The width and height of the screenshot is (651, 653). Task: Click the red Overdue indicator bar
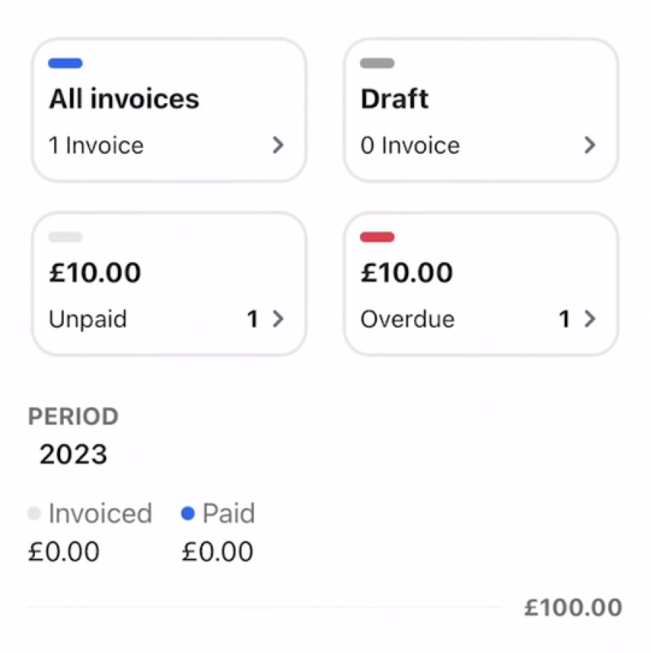[377, 238]
